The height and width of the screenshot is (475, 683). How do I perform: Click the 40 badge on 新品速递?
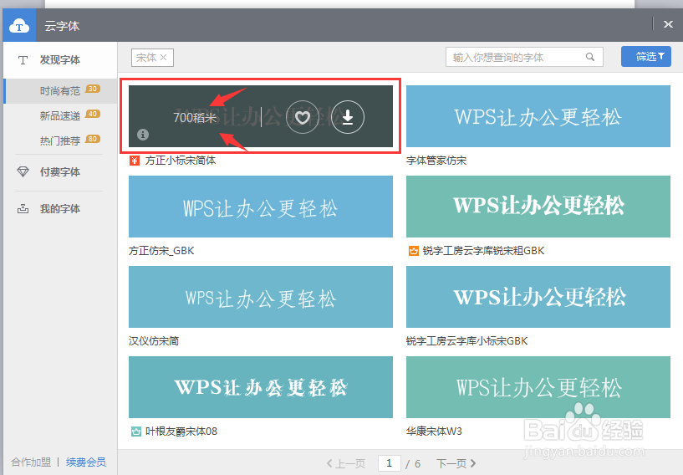(x=92, y=114)
